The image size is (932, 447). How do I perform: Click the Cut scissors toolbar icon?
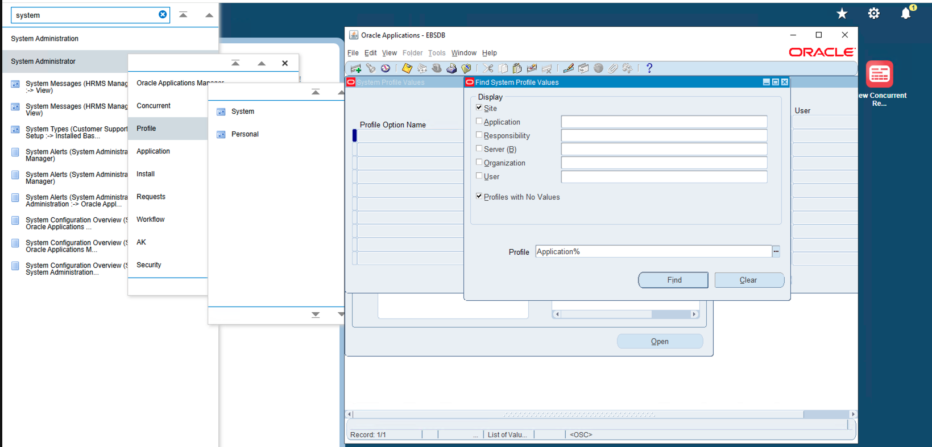488,69
